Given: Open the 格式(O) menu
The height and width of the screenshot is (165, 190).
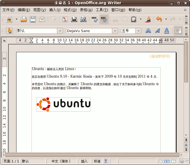Looking at the screenshot, I should pyautogui.click(x=70, y=10).
